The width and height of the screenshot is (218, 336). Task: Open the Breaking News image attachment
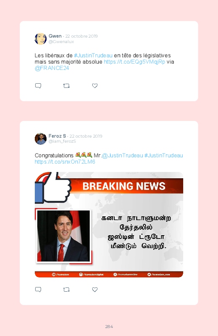pyautogui.click(x=109, y=225)
